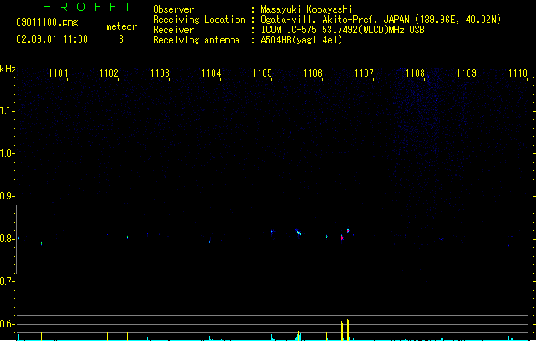Click the 1105 time axis label
This screenshot has height=341, width=537.
pyautogui.click(x=262, y=73)
